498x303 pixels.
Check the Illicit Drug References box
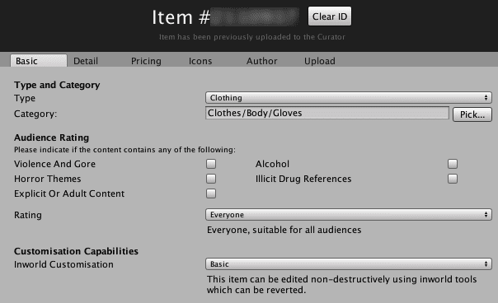click(453, 179)
